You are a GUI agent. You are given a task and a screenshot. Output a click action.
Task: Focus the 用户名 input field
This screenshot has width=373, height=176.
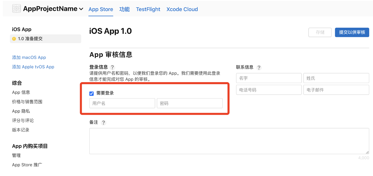[x=122, y=103]
